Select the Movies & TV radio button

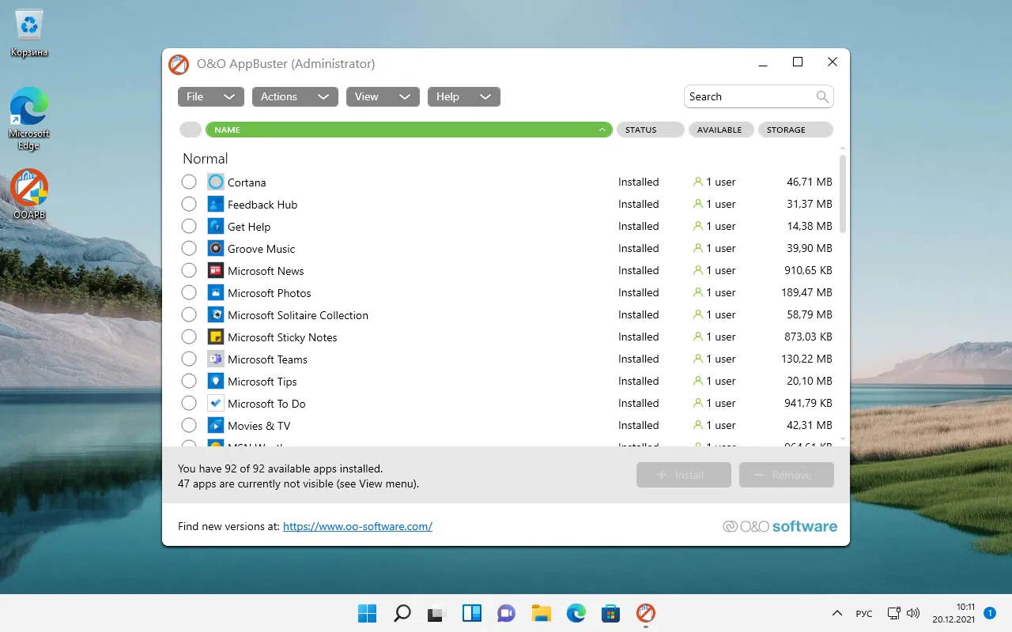189,425
